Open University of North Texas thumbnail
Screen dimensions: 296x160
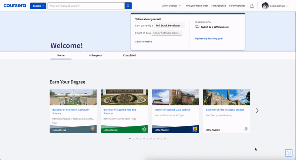(124, 97)
